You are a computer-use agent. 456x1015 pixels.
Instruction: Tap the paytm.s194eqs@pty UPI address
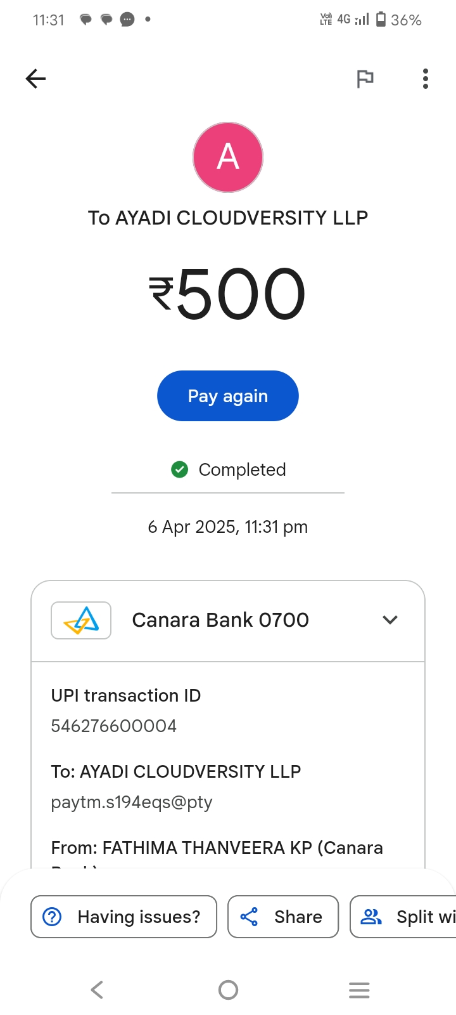[x=132, y=802]
